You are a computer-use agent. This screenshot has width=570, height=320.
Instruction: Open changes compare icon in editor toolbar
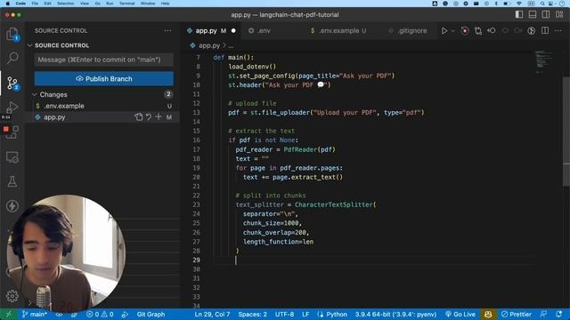coord(478,31)
